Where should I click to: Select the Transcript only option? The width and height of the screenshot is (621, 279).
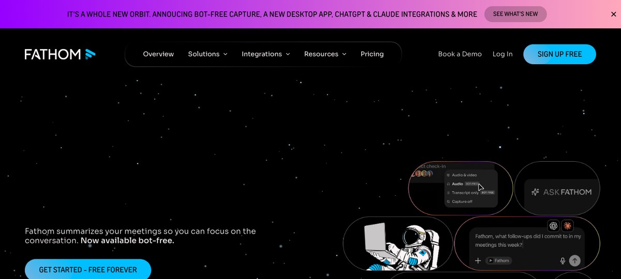[471, 193]
